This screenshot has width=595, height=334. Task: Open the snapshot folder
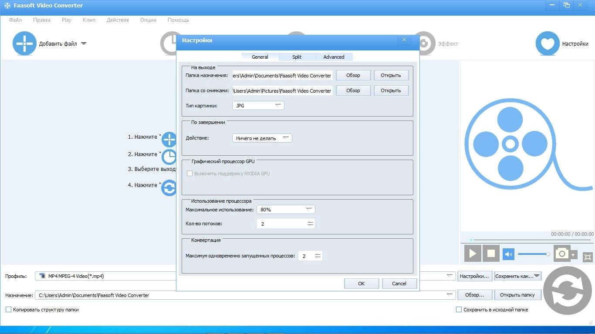coord(391,90)
